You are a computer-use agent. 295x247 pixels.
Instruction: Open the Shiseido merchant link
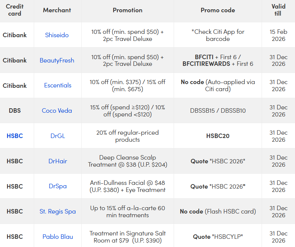(57, 35)
